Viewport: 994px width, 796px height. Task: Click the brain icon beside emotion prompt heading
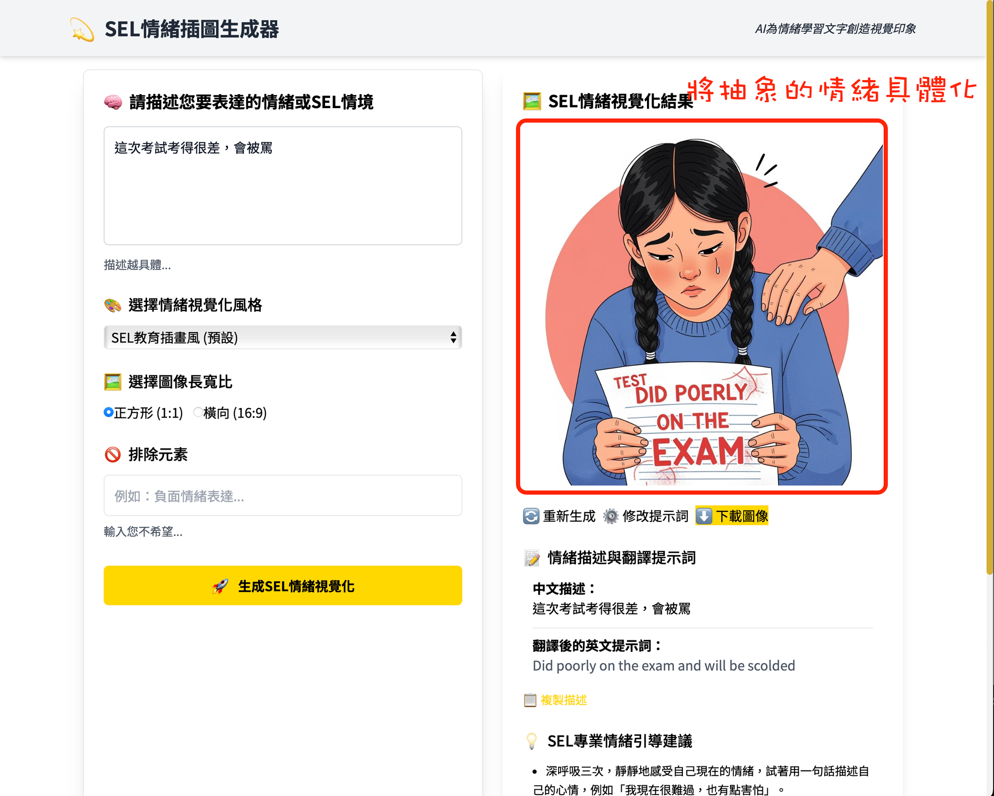coord(113,102)
